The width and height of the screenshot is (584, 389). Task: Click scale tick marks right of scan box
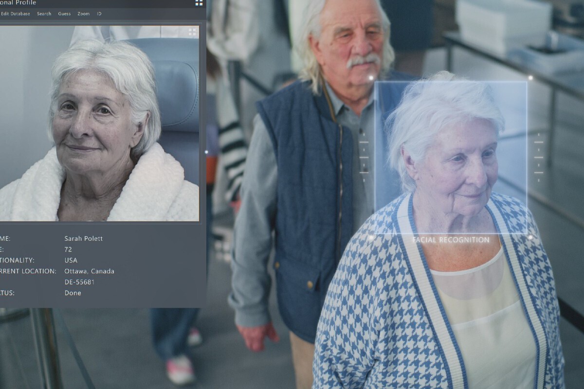pyautogui.click(x=538, y=157)
